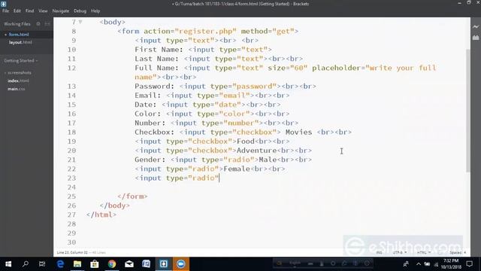
Task: Expand the screenshots folder in file tree
Action: [18, 73]
